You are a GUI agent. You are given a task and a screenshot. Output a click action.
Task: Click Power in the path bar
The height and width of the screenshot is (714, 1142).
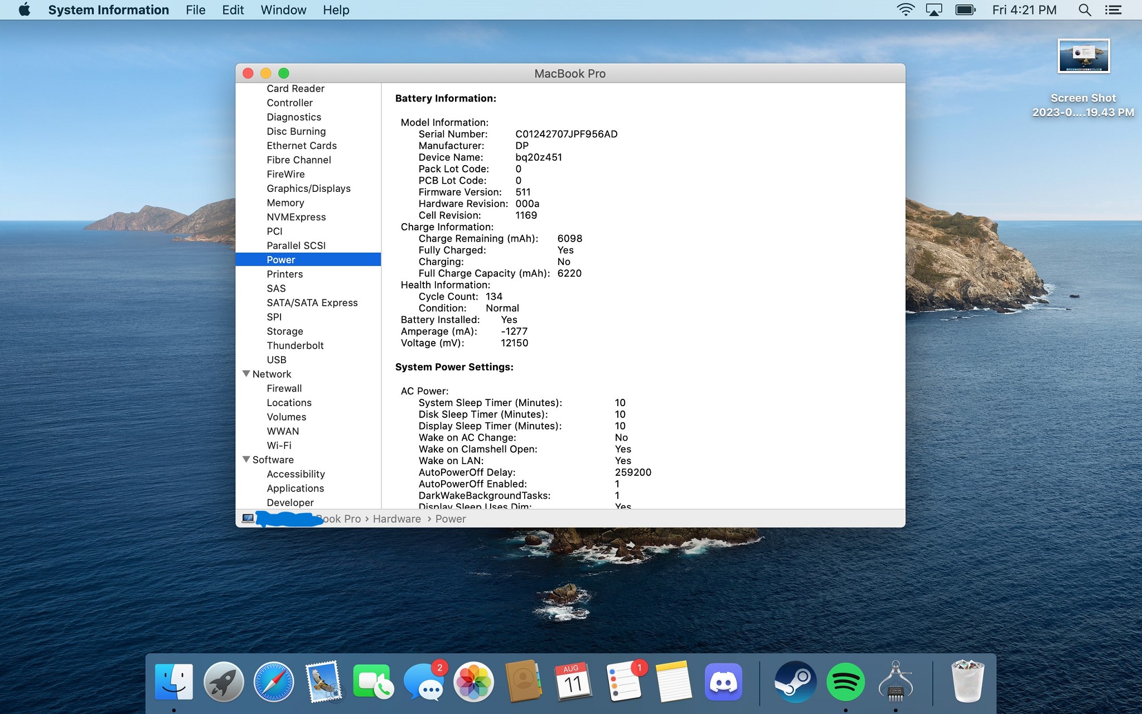click(451, 519)
